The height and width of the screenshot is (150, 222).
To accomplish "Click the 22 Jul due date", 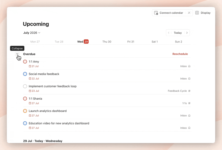I will click(35, 79).
